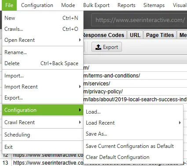This screenshot has width=187, height=166.
Task: Open the Configuration menu in menu bar
Action: (x=37, y=5)
